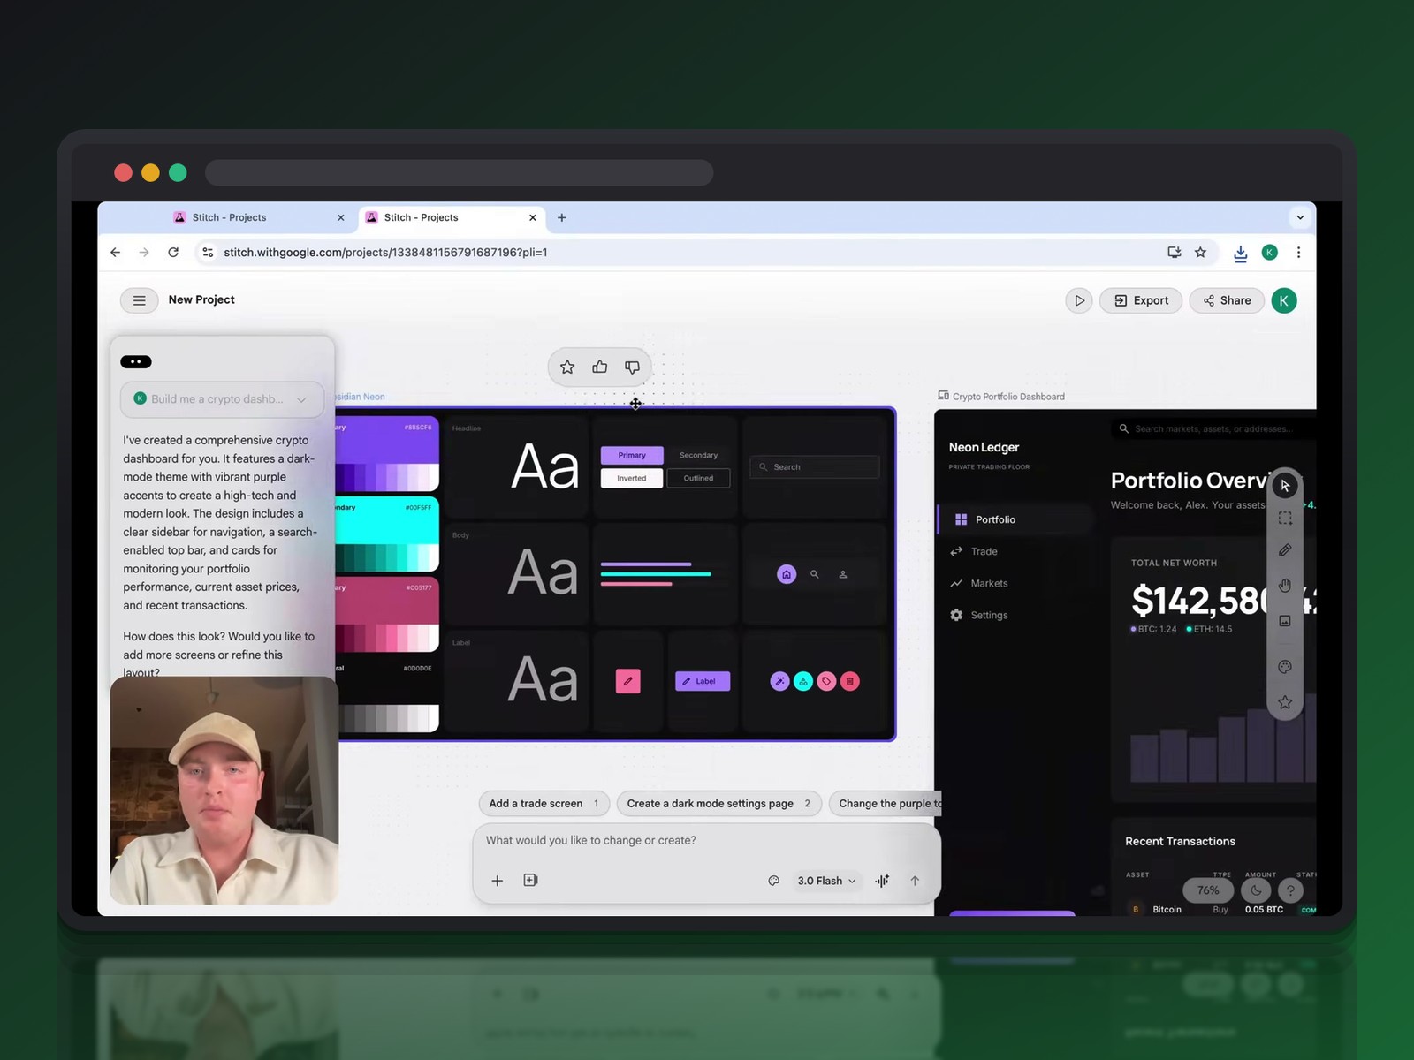This screenshot has height=1060, width=1414.
Task: Select the pencil edit tool in toolbar
Action: [1285, 550]
